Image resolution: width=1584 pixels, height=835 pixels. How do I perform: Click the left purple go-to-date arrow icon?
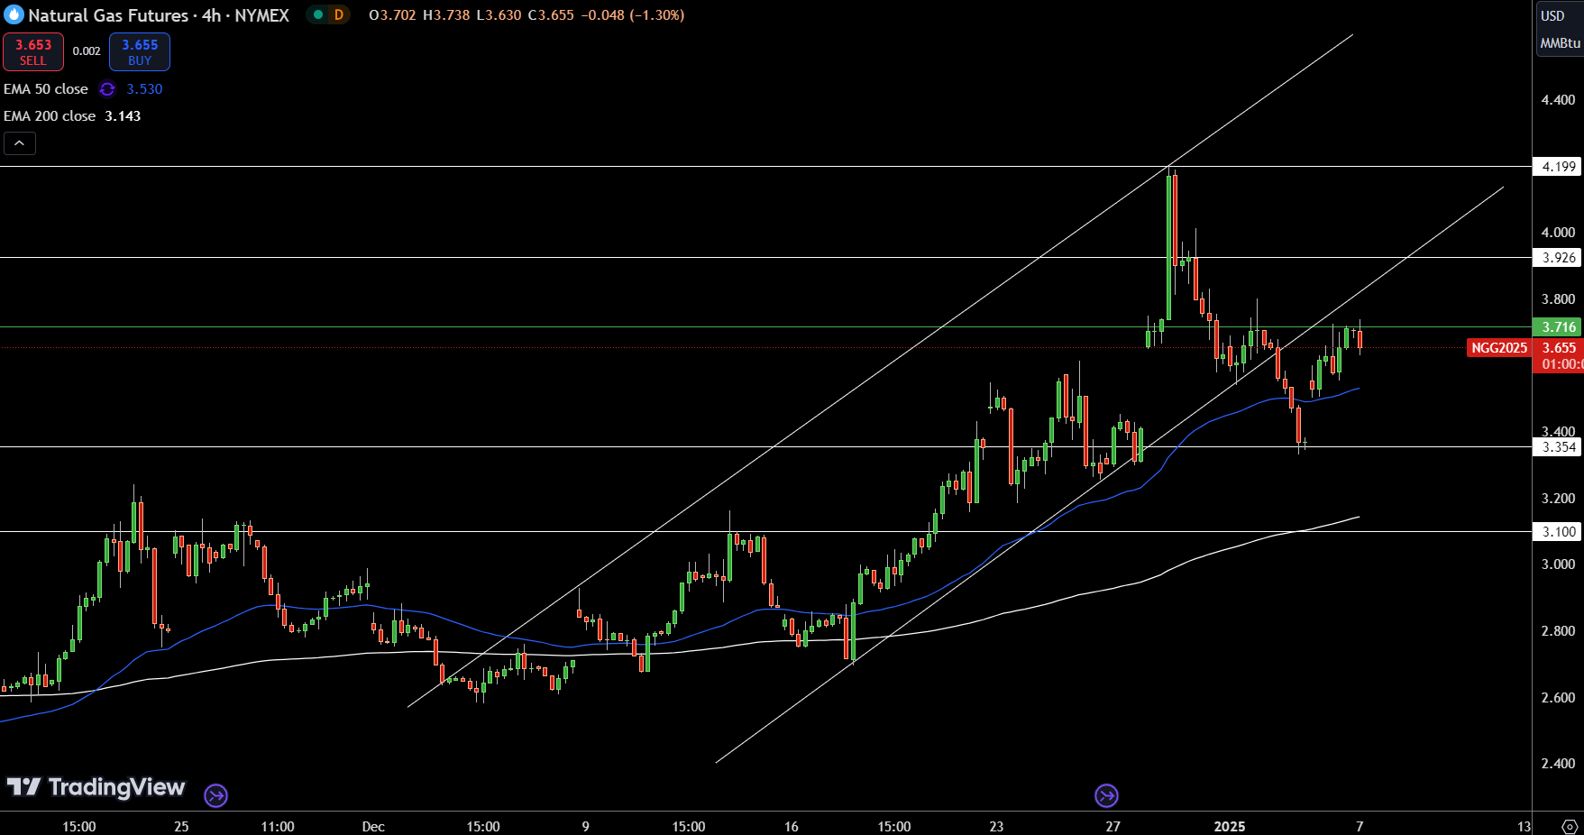(x=215, y=795)
